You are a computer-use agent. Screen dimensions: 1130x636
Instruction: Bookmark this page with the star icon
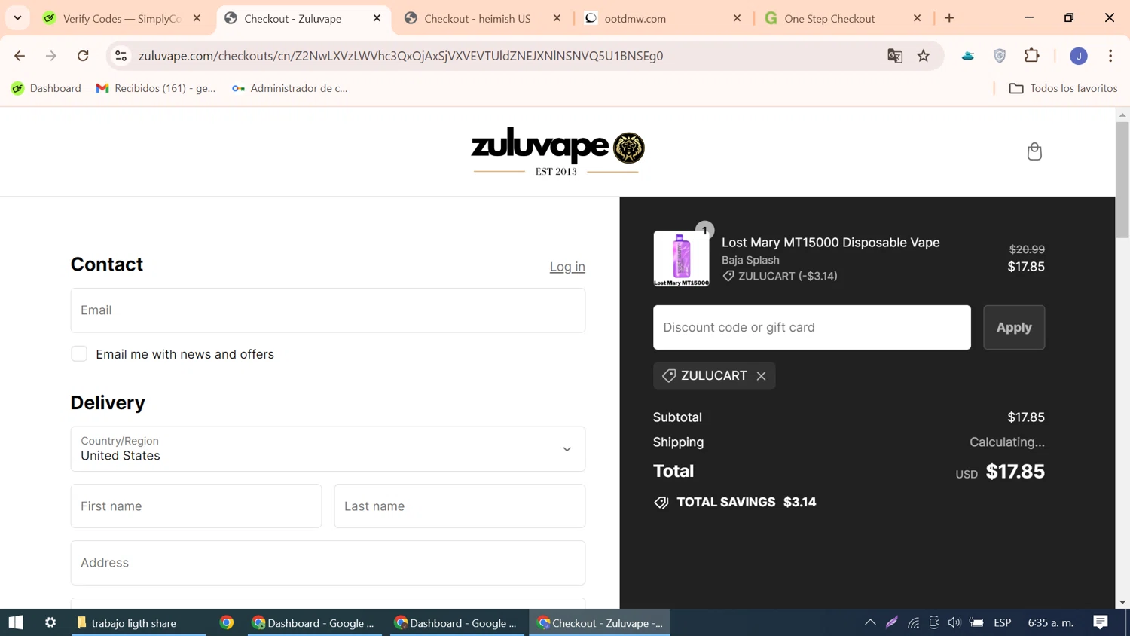click(924, 56)
